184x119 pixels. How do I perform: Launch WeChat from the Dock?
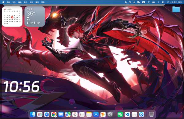[120, 114]
